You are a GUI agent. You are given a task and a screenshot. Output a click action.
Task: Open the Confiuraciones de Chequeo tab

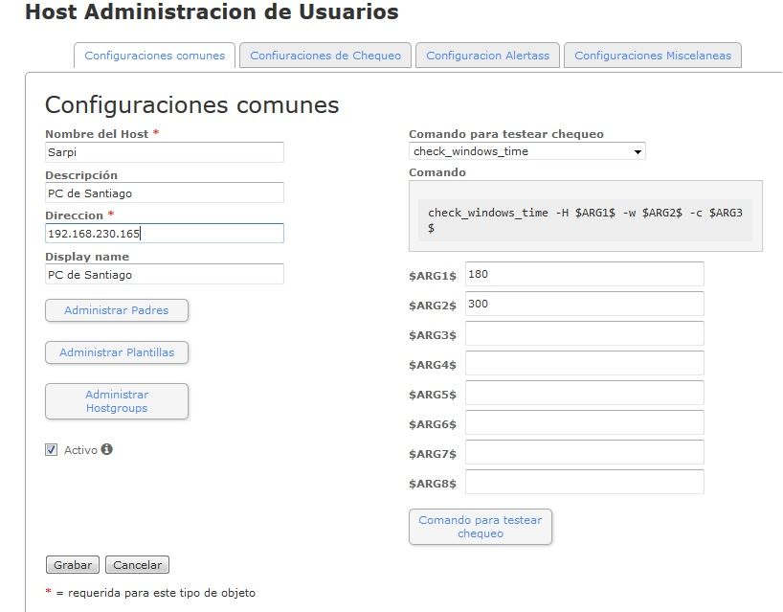point(325,56)
